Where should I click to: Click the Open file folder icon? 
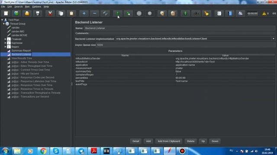point(27,13)
